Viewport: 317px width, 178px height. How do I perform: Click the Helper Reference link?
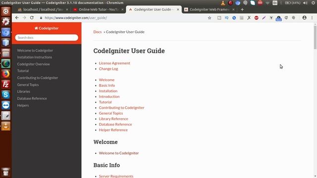pos(113,130)
